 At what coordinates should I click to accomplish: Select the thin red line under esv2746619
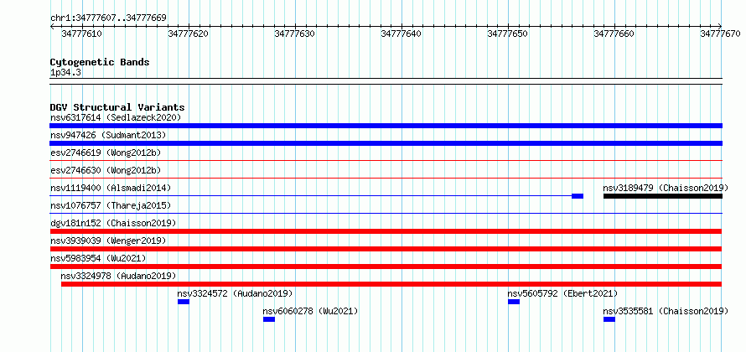(386, 161)
